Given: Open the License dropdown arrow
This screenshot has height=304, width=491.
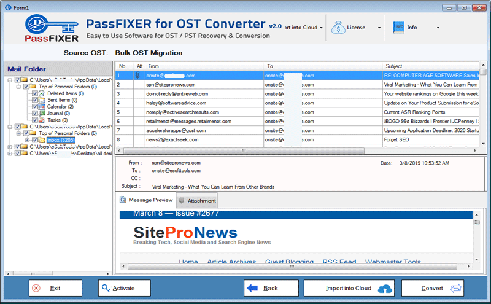Looking at the screenshot, I should (379, 28).
